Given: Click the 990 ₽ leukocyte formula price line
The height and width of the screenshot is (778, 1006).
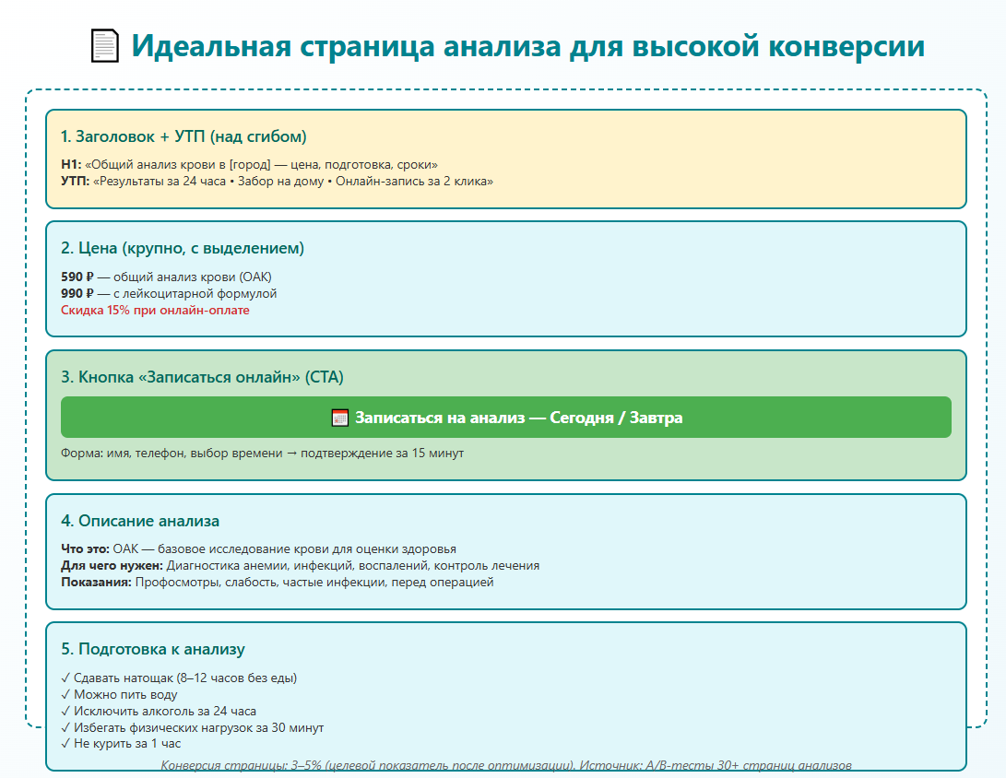Looking at the screenshot, I should [169, 294].
